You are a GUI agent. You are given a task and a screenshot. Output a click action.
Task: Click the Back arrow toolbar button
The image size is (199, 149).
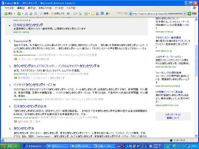(x=8, y=14)
